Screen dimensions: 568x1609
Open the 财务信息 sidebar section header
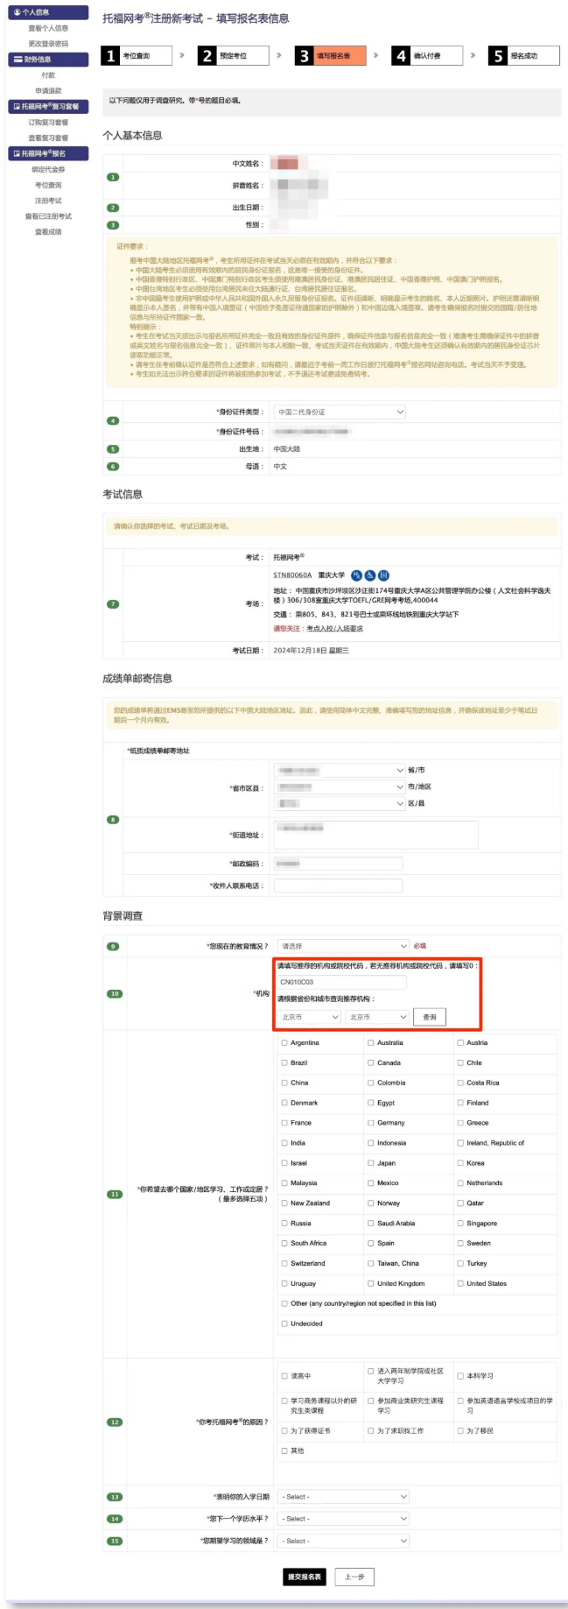pos(48,60)
